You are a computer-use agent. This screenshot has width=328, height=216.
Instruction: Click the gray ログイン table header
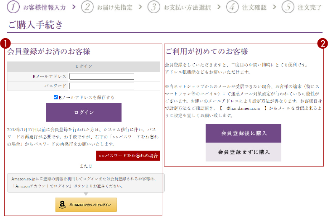point(83,66)
